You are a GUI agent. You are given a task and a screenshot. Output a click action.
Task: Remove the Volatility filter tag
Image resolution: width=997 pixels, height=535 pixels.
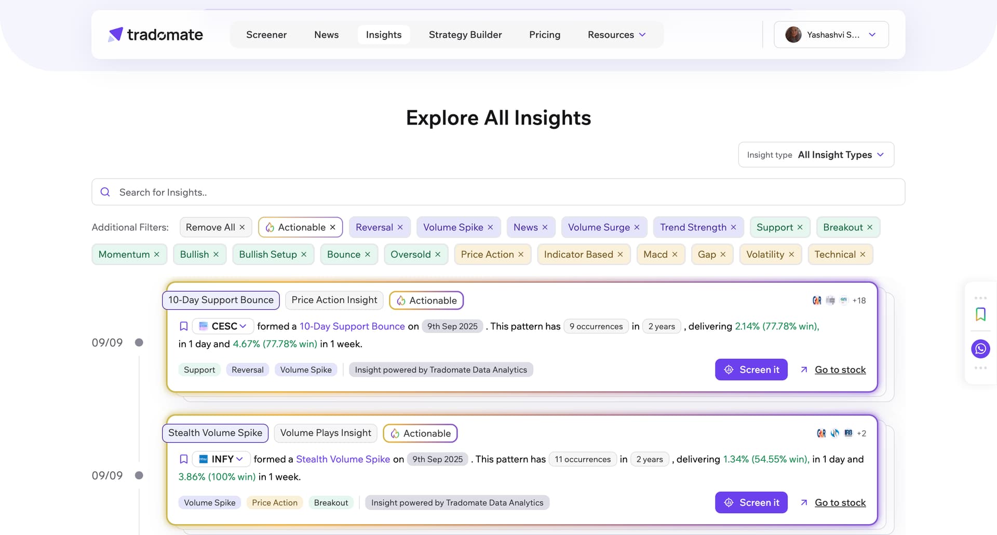point(791,254)
